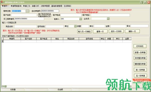Click the 单价 column header in grid
This screenshot has width=151, height=92.
(x=118, y=39)
